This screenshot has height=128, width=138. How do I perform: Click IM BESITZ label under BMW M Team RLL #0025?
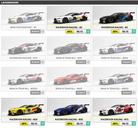pos(127,93)
